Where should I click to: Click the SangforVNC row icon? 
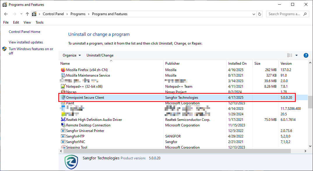(x=63, y=142)
